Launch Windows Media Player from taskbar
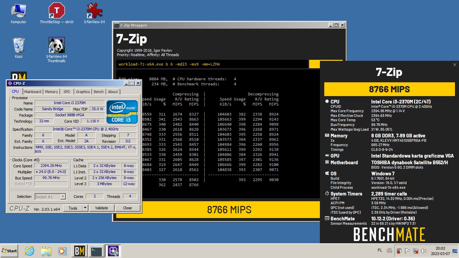Screen dimensions: 459x258 click(x=62, y=251)
